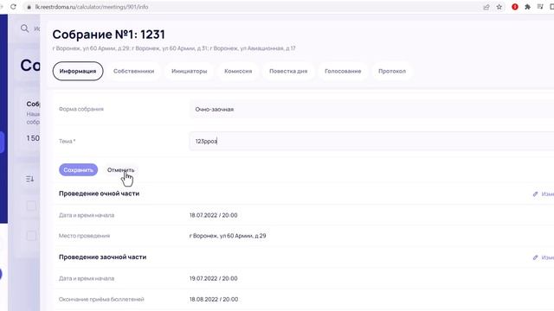This screenshot has height=311, width=554.
Task: Click the Проведение очной части heading
Action: 99,194
